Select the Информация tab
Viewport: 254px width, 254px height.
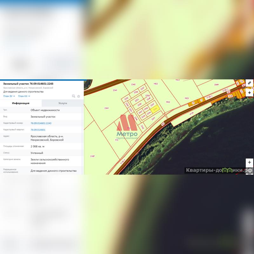(21, 103)
